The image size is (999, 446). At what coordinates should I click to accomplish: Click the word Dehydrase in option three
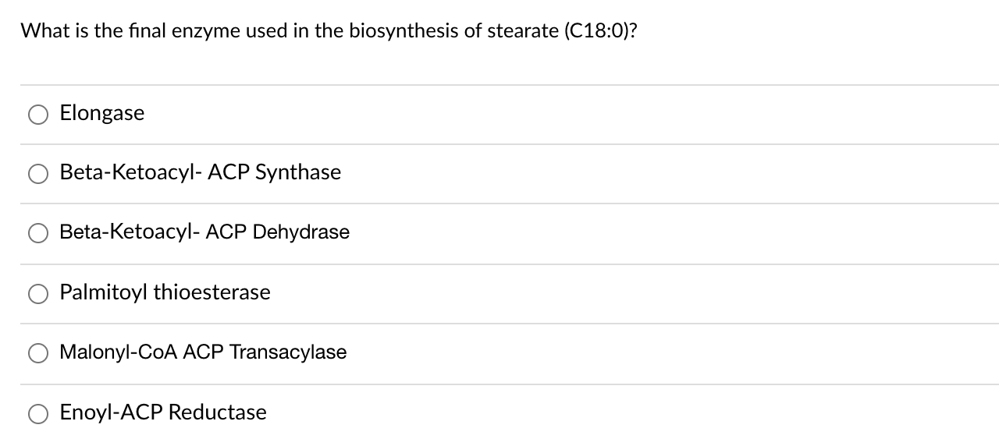(x=301, y=232)
